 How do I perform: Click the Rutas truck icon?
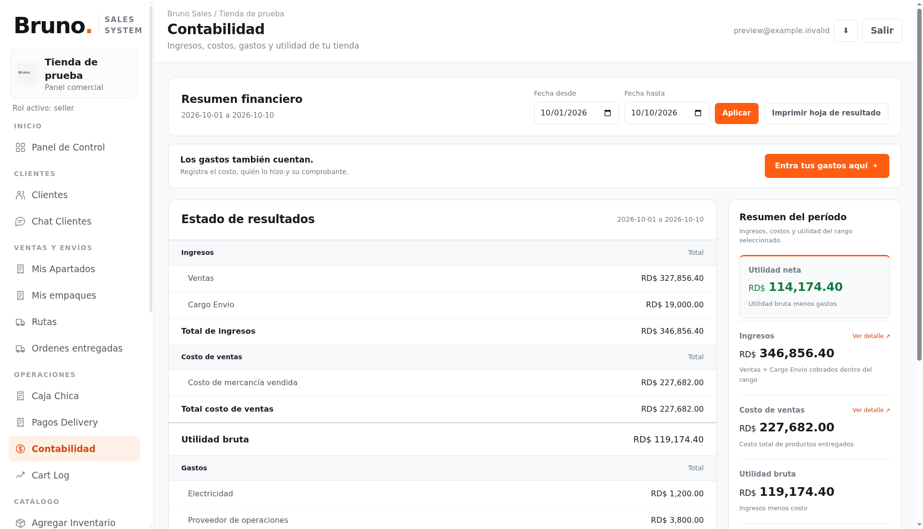tap(20, 322)
